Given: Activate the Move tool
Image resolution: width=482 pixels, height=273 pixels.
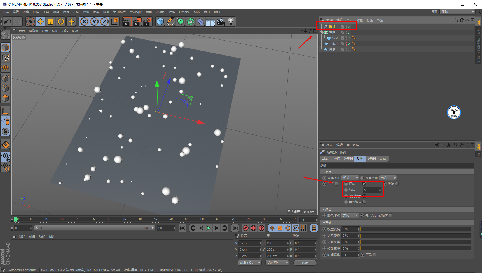Looking at the screenshot, I should click(40, 22).
